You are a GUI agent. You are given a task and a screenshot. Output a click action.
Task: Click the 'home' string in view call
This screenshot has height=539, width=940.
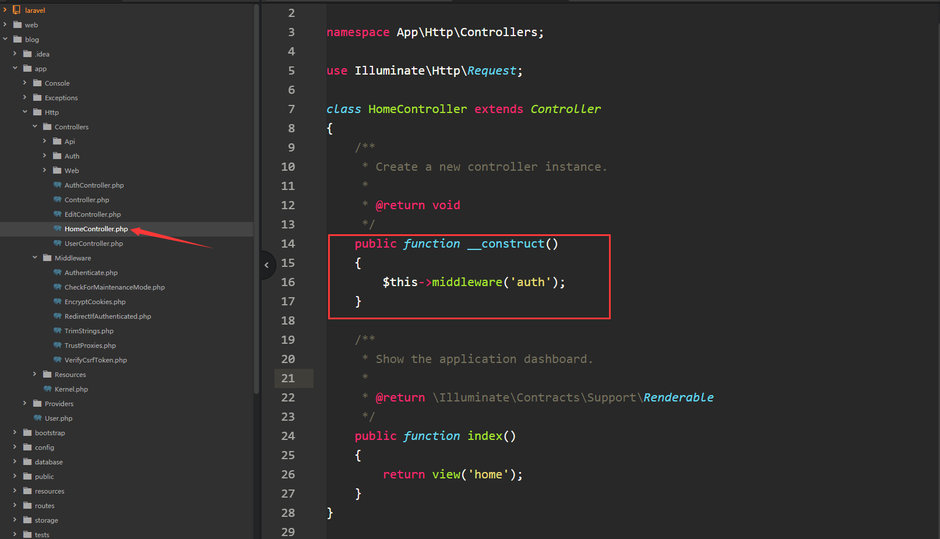pos(488,474)
